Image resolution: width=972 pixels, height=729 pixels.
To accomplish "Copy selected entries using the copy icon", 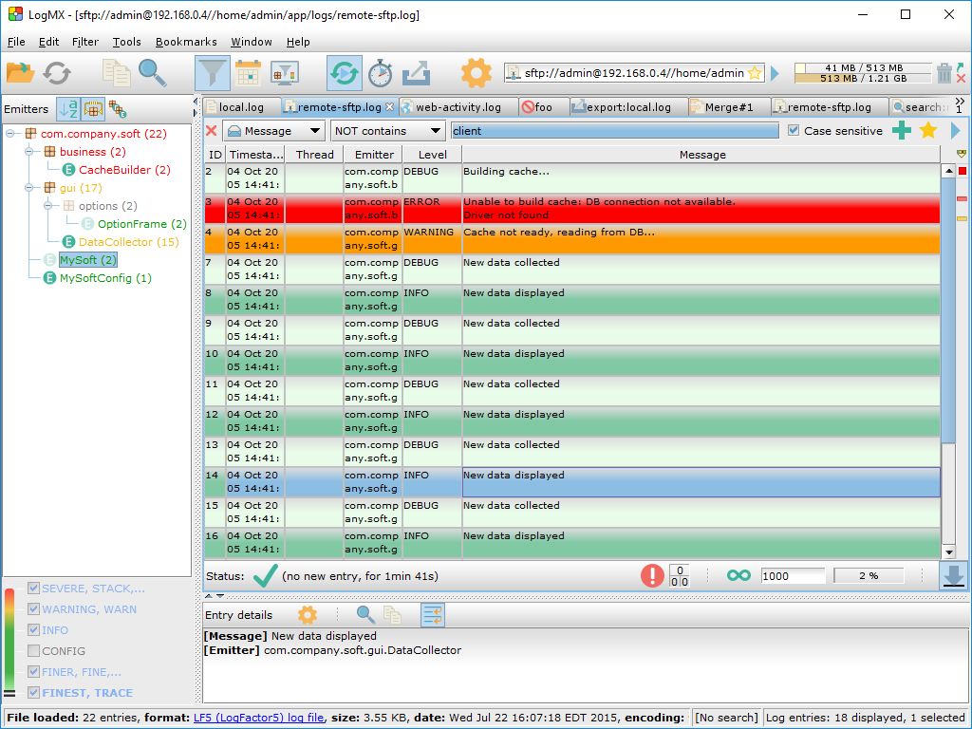I will coord(116,73).
